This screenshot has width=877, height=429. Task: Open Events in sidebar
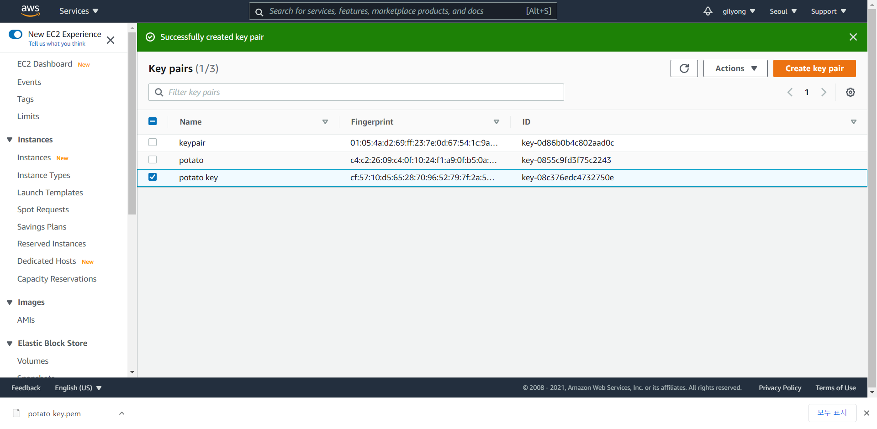point(29,82)
